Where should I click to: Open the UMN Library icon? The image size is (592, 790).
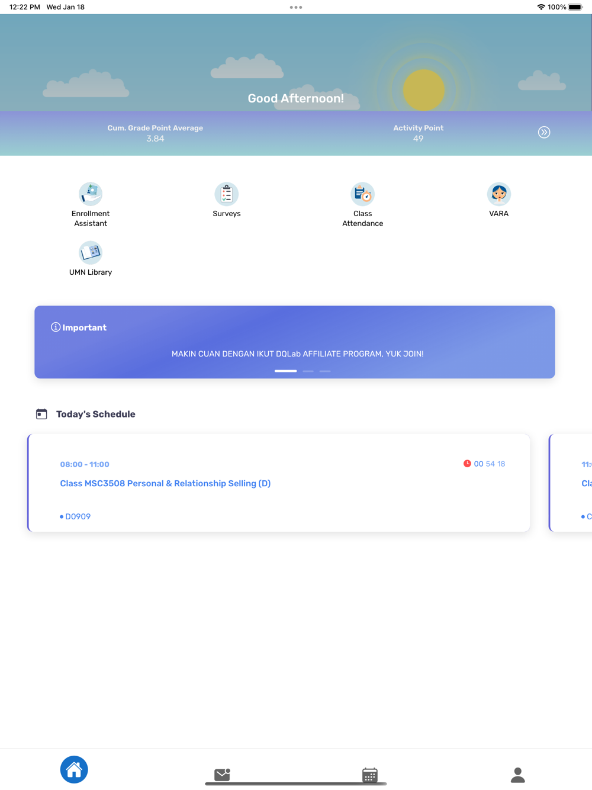91,252
